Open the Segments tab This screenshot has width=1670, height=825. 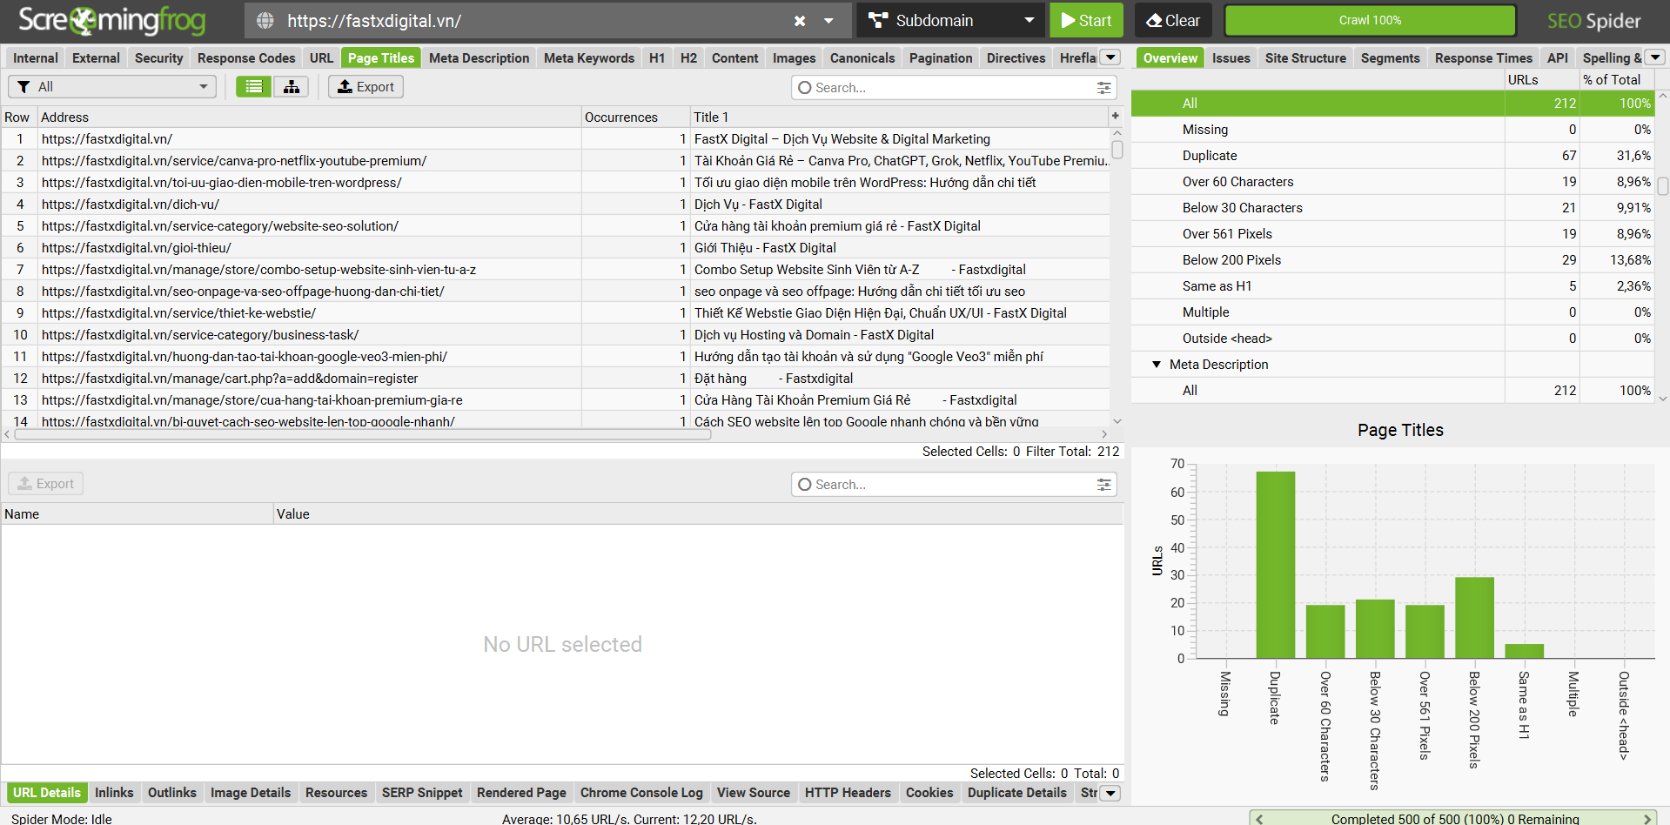[x=1390, y=57]
